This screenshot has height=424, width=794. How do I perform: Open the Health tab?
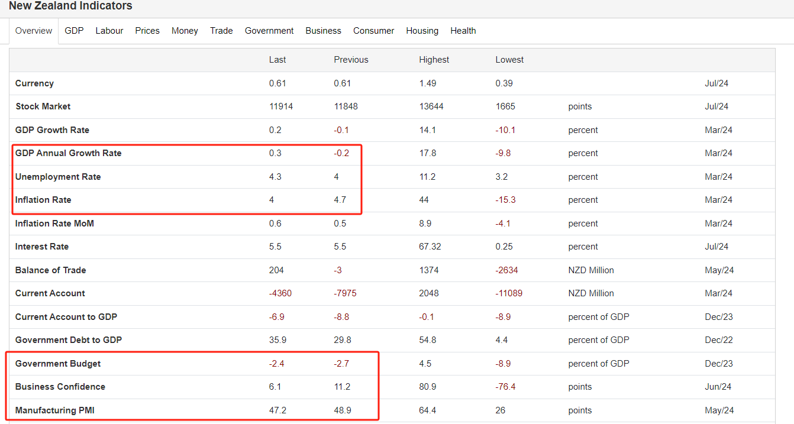463,31
